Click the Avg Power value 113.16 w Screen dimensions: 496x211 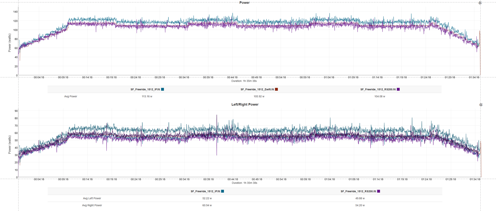click(x=147, y=96)
